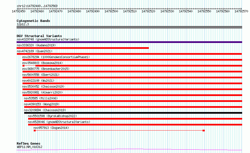The image size is (250, 153).
Task: Select variant nsv4390153 (Wong2019) label
Action: (42, 104)
